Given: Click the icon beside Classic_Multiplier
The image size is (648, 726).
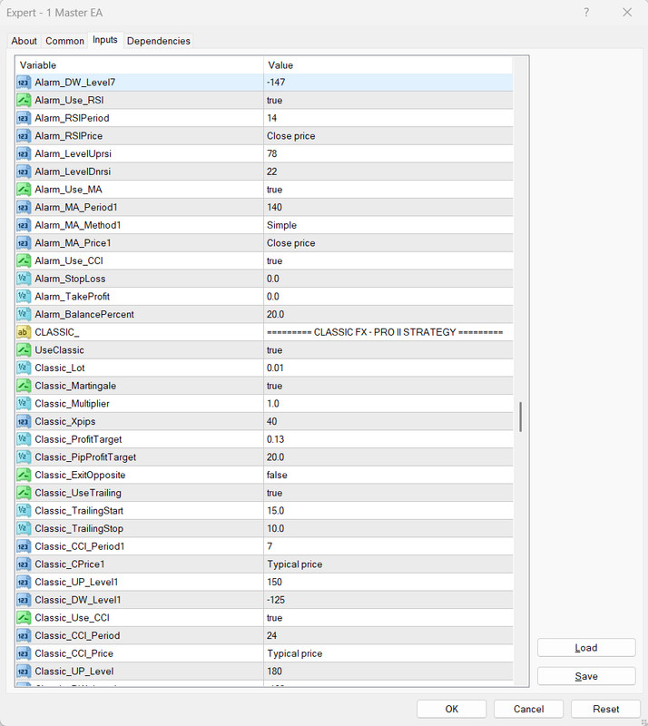Looking at the screenshot, I should pyautogui.click(x=24, y=403).
